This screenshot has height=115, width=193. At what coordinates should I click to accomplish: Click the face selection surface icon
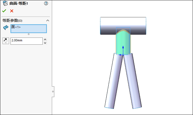(x=6, y=28)
